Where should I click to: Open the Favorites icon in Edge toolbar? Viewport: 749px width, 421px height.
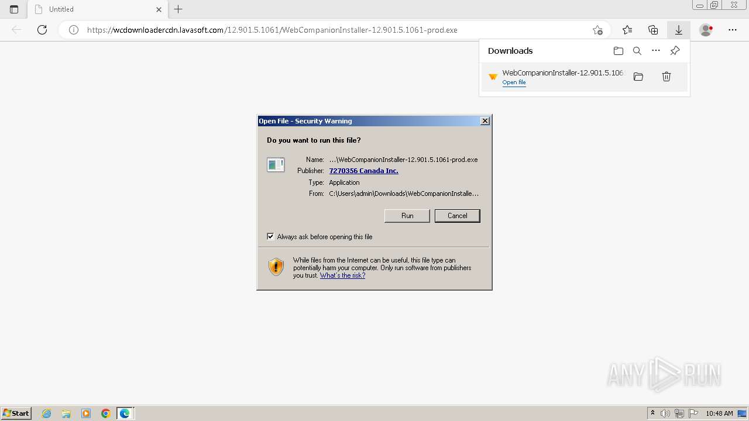click(627, 30)
